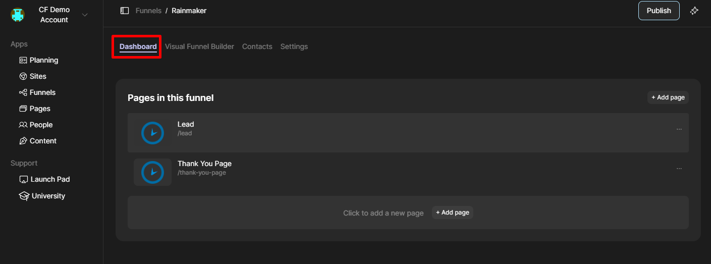711x264 pixels.
Task: Open the Lead page thumbnail
Action: point(152,133)
